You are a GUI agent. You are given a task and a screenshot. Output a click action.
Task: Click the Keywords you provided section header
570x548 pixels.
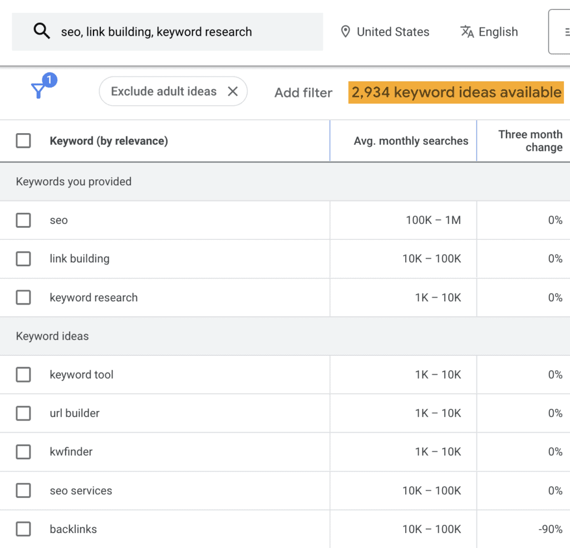73,182
